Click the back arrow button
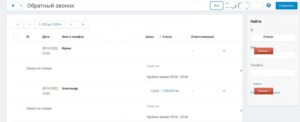Image resolution: width=300 pixels, height=122 pixels. (x=13, y=6)
